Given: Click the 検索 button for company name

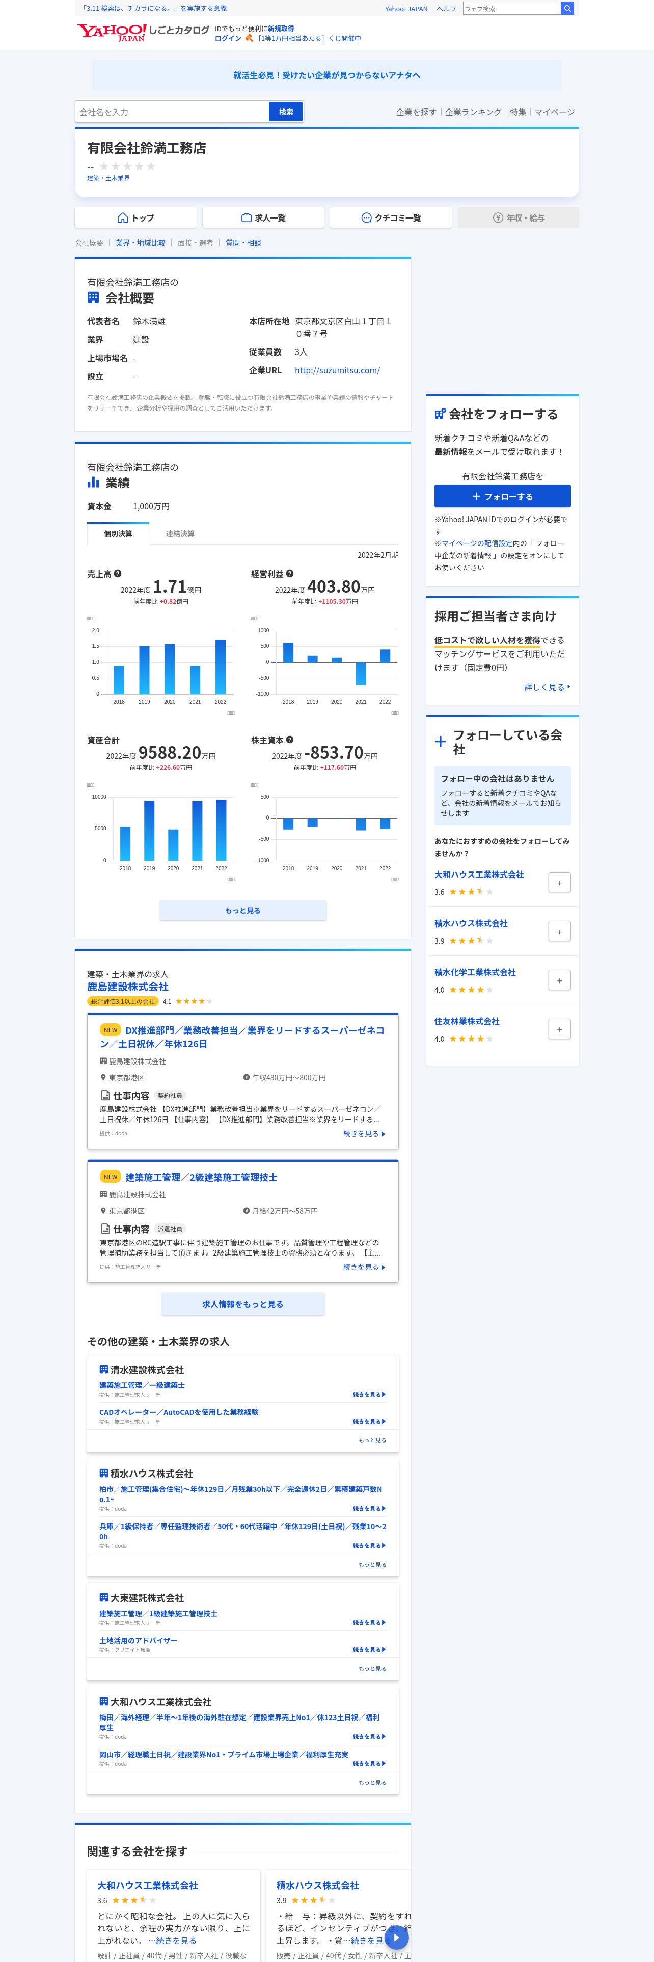Looking at the screenshot, I should coord(286,112).
